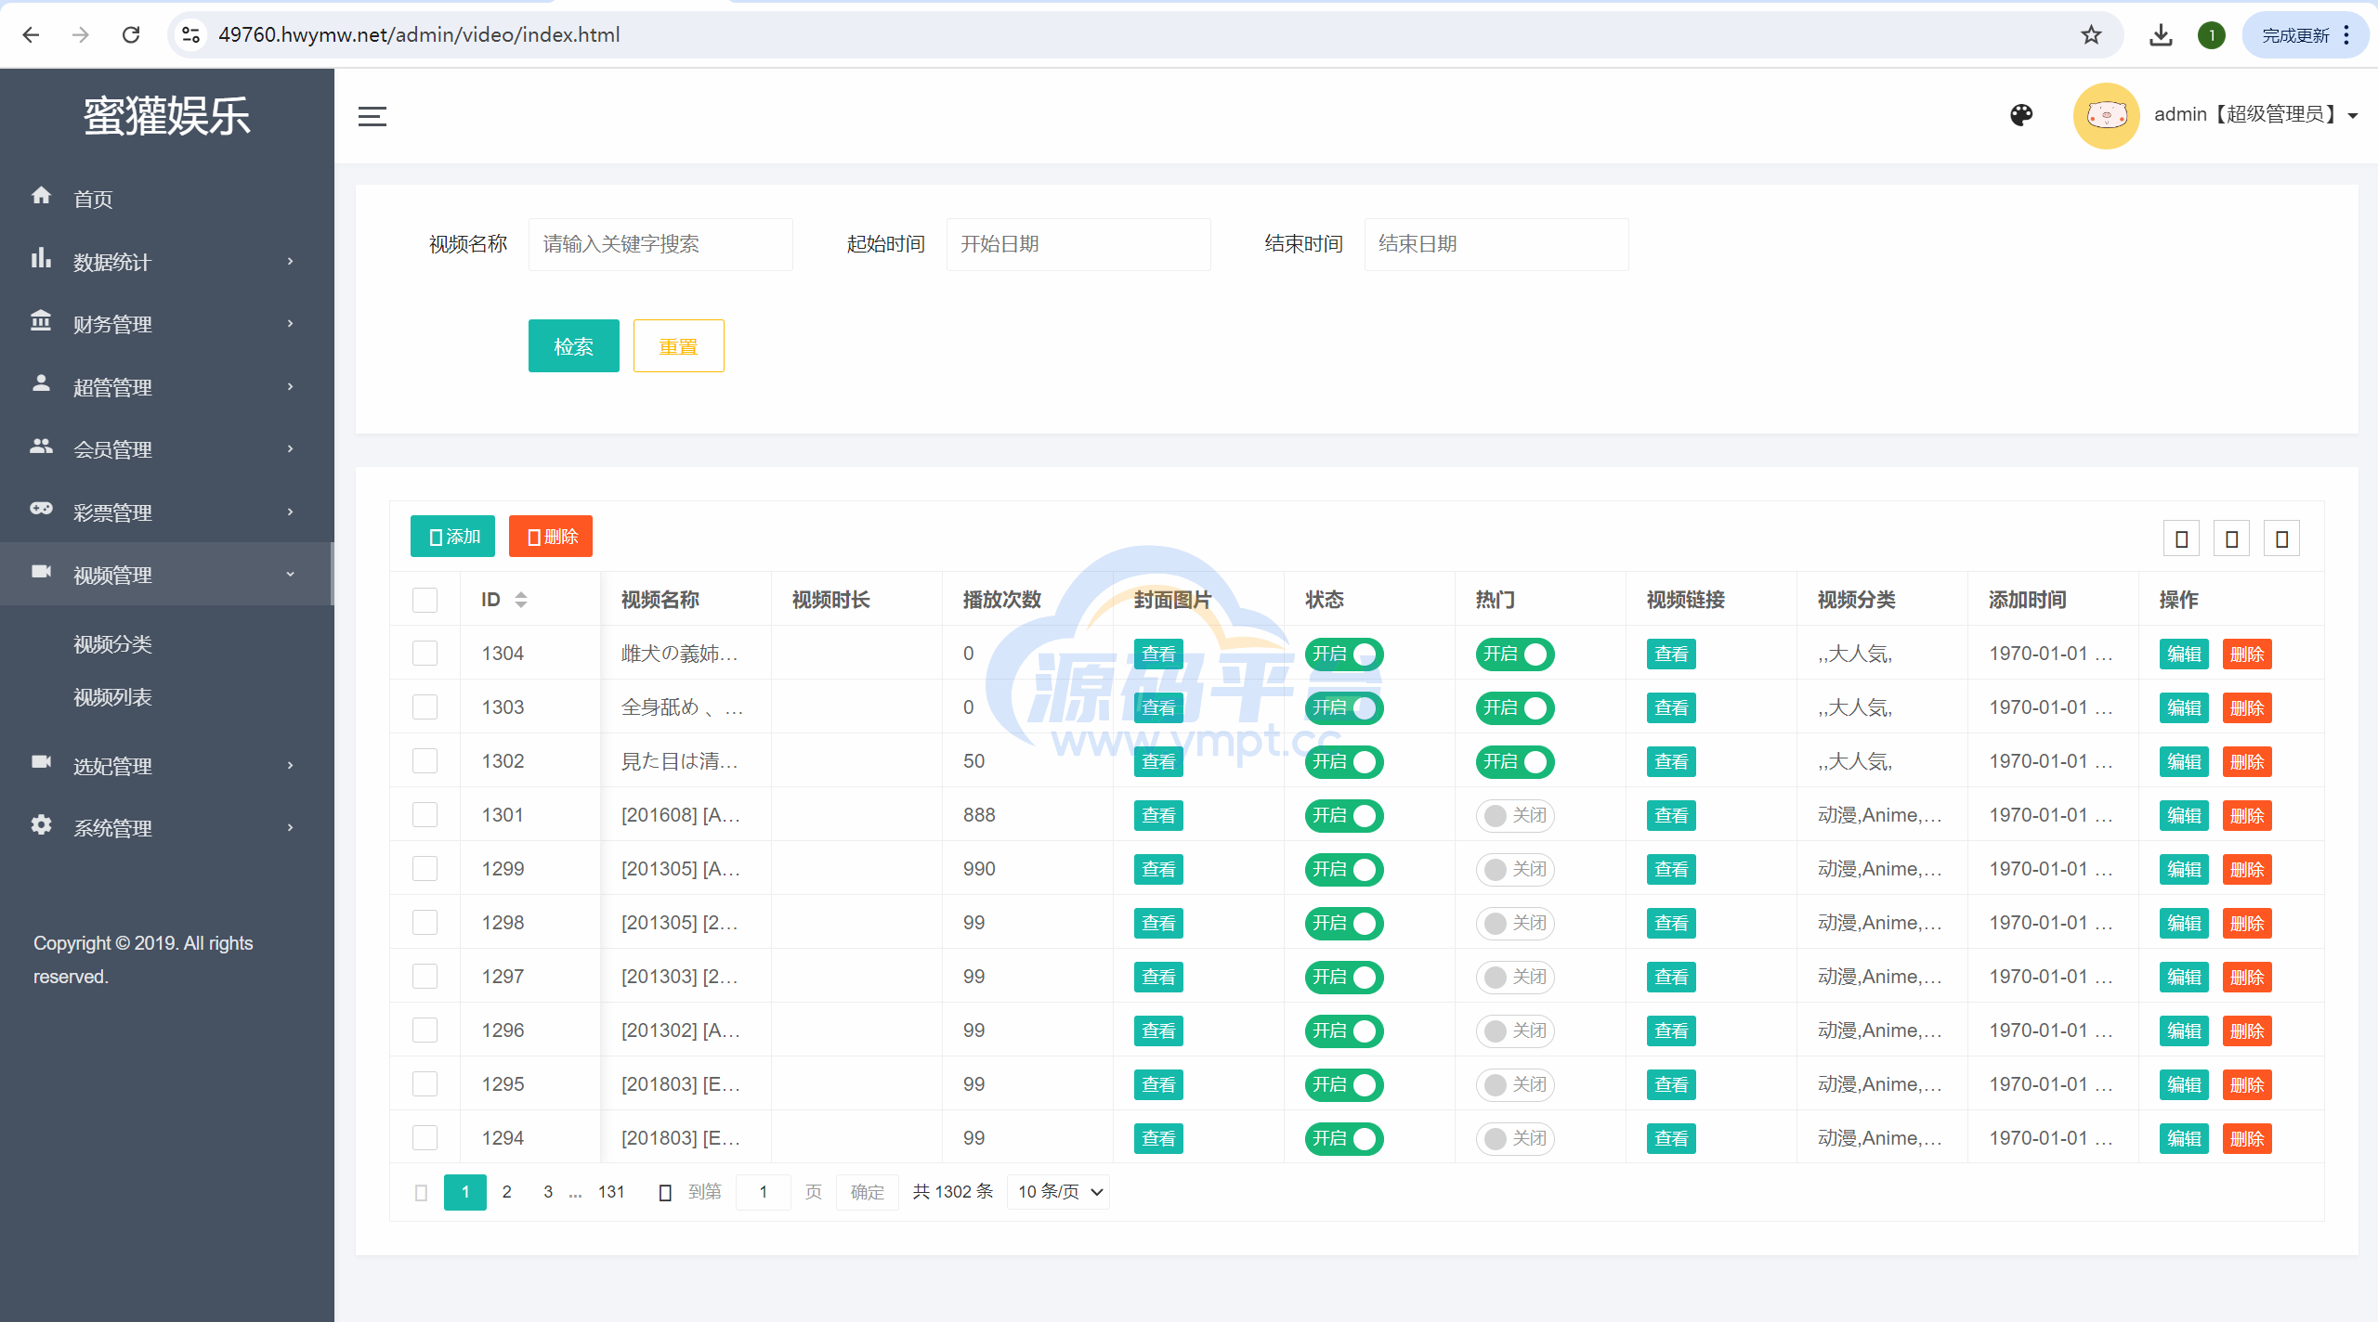Check the row checkbox for ID 1294
This screenshot has height=1322, width=2378.
(x=425, y=1138)
